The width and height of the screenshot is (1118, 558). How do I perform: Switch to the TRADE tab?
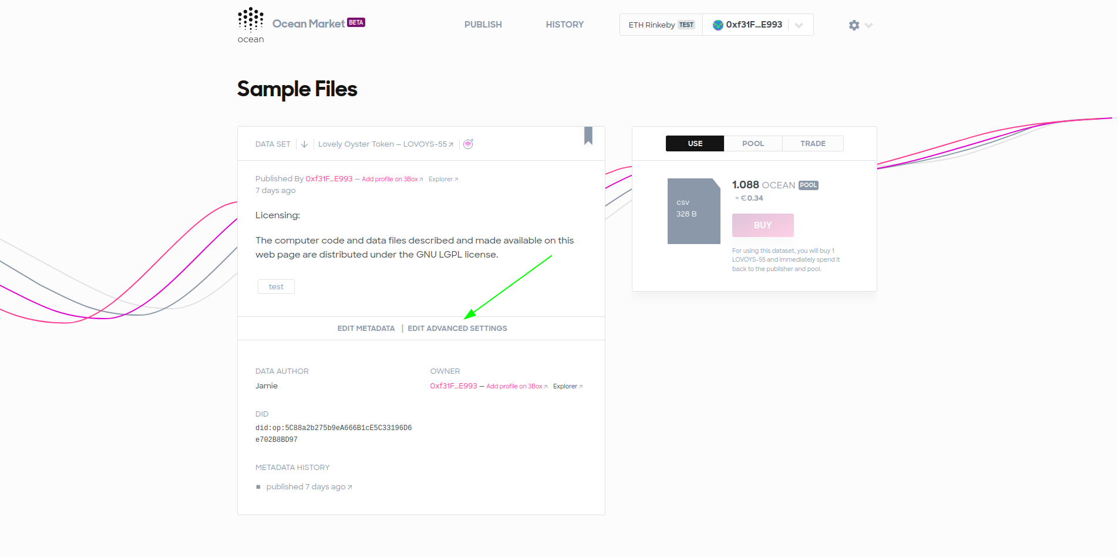click(x=813, y=144)
